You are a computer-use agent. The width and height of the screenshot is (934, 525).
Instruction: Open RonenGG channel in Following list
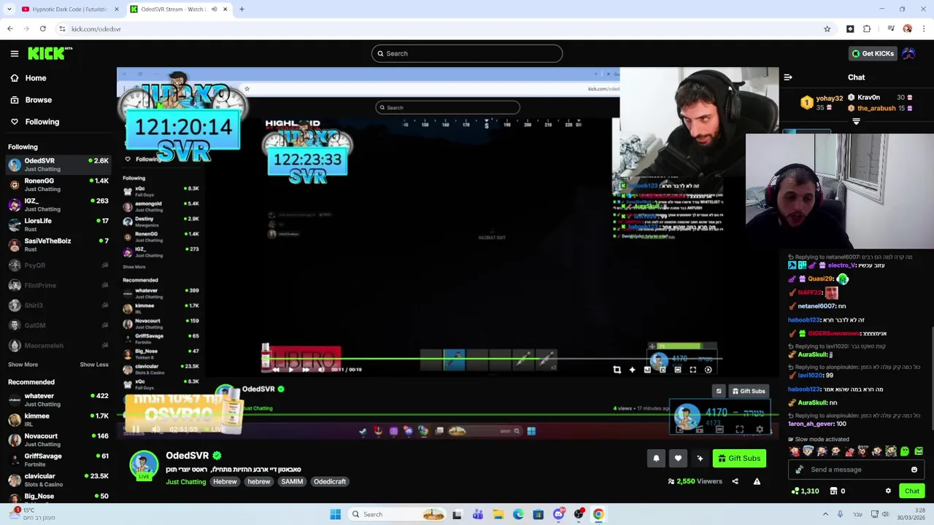point(58,184)
